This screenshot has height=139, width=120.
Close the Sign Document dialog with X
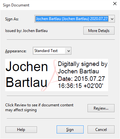click(115, 4)
